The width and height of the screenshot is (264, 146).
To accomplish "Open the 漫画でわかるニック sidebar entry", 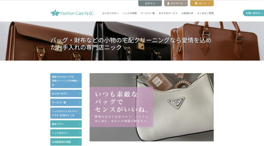I will [x=66, y=81].
